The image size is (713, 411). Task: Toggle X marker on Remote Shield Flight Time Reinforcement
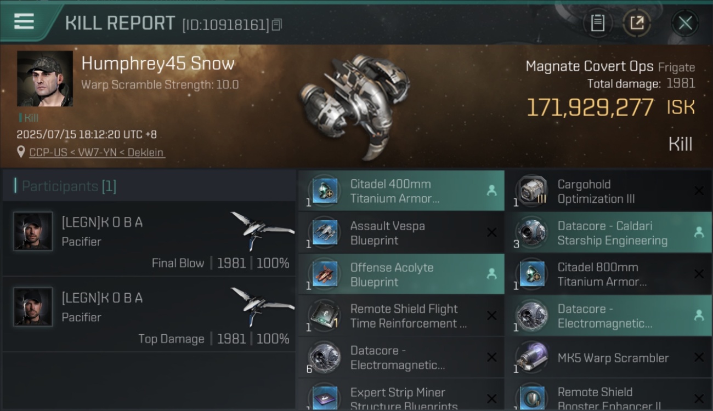[492, 316]
